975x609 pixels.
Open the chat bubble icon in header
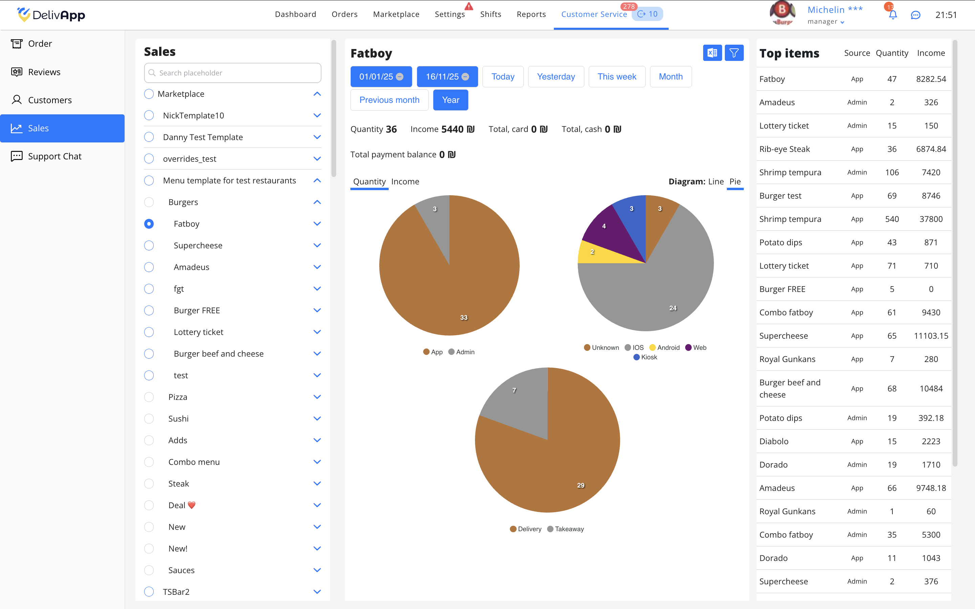[x=915, y=15]
